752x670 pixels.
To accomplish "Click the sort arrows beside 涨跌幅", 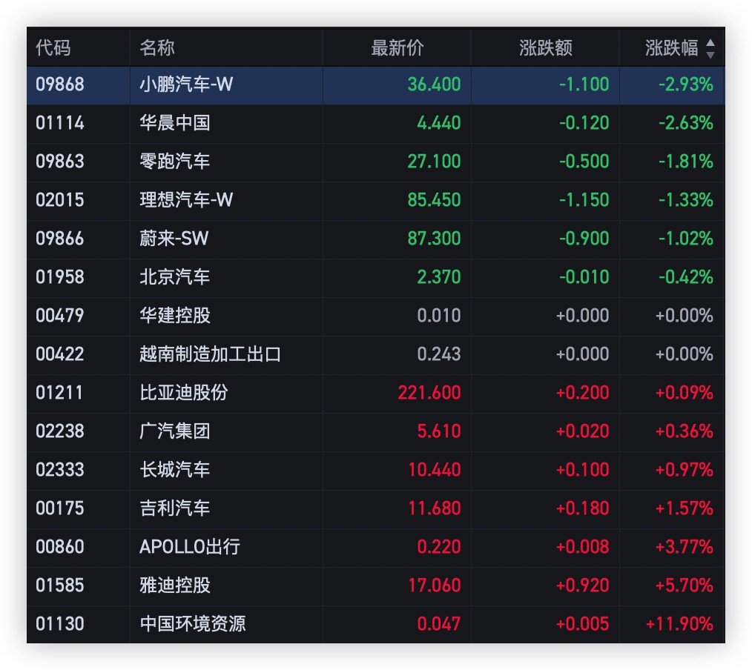I will [710, 49].
